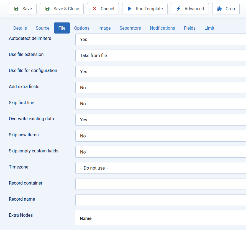Switch to the Options tab
Viewport: 246px width, 230px height.
[82, 28]
